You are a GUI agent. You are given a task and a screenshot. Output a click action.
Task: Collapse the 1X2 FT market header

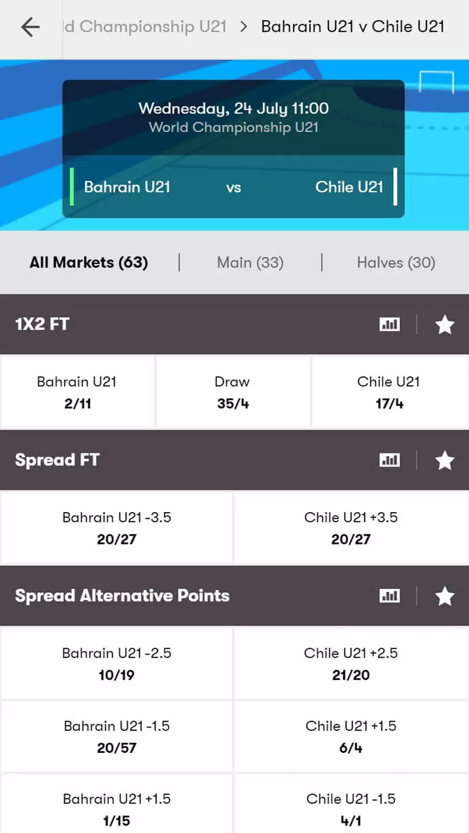(188, 325)
